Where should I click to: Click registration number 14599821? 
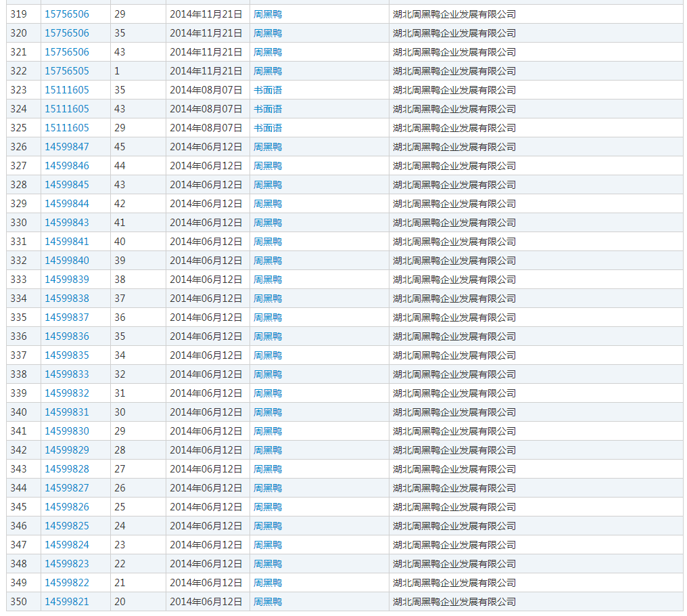(67, 602)
